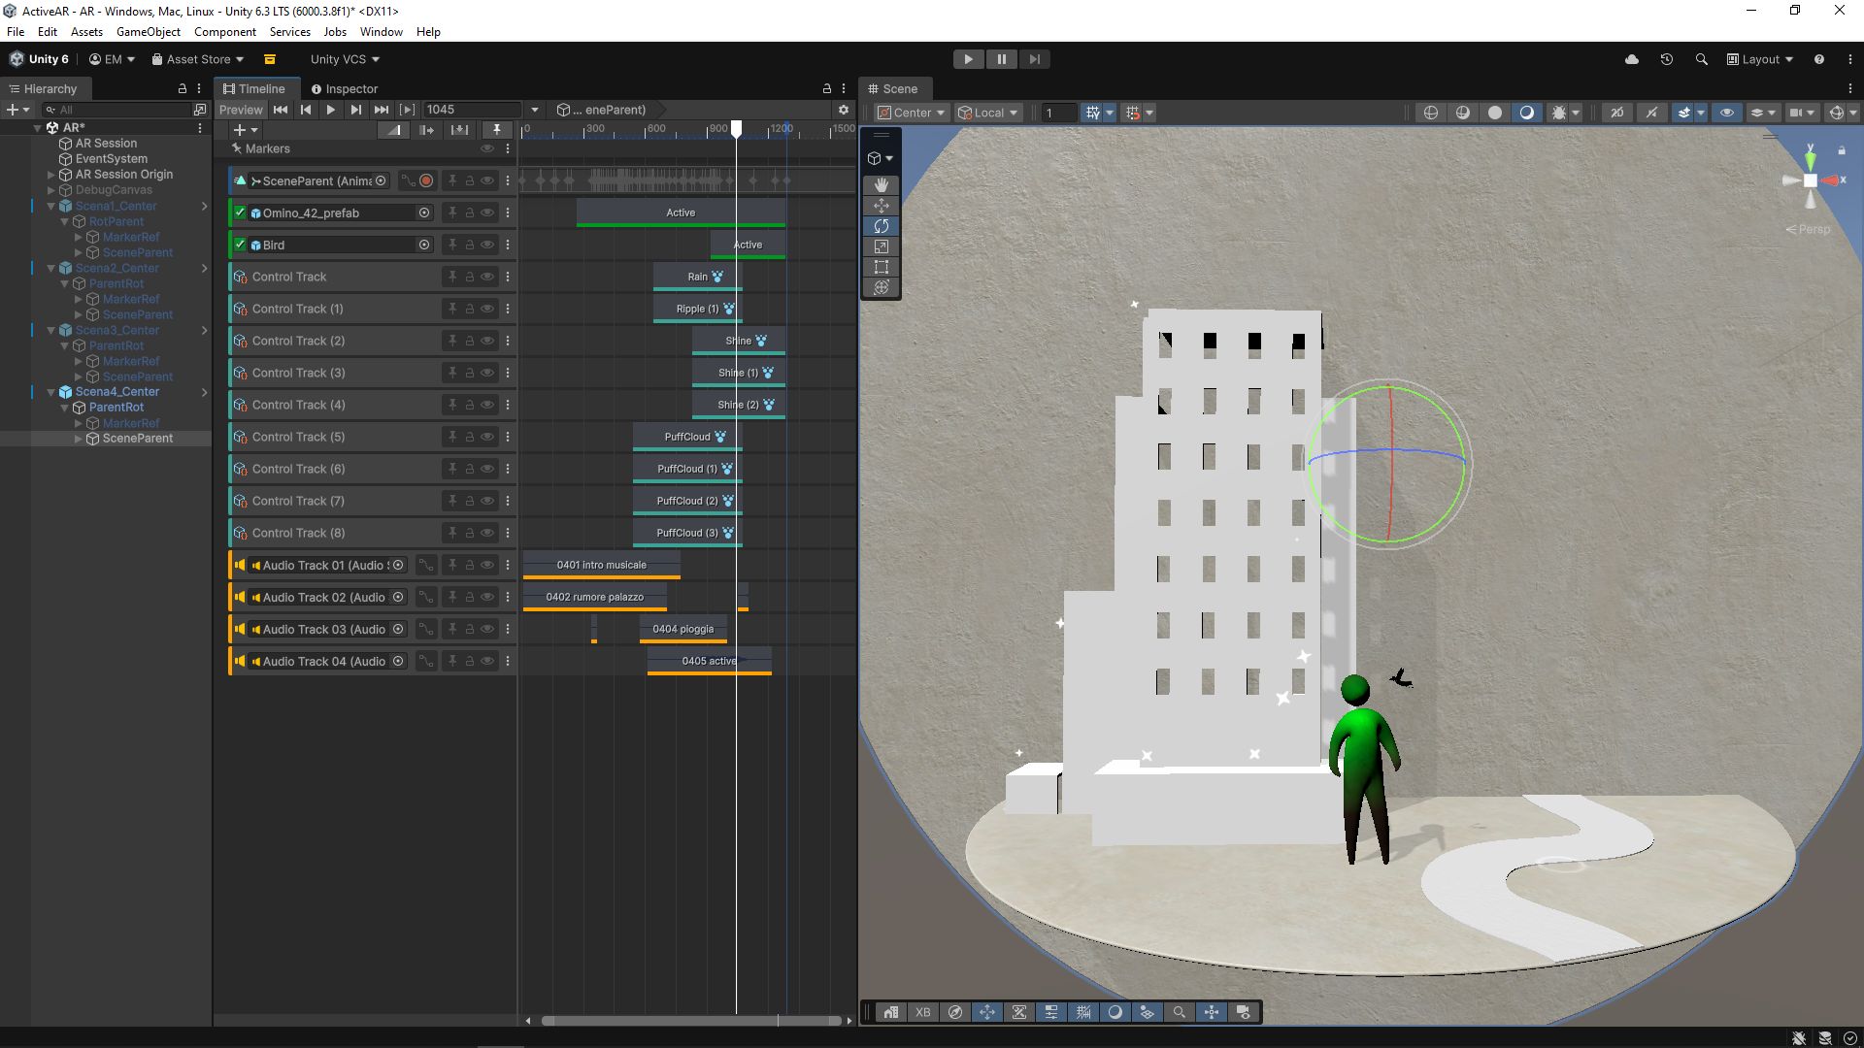Image resolution: width=1864 pixels, height=1048 pixels.
Task: Hide Control Track (3) with eye icon
Action: pyautogui.click(x=487, y=373)
